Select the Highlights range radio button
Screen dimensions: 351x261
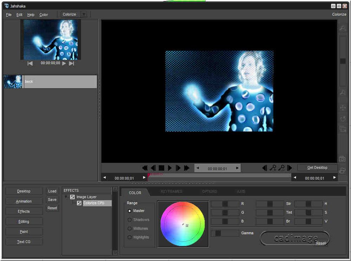click(129, 237)
